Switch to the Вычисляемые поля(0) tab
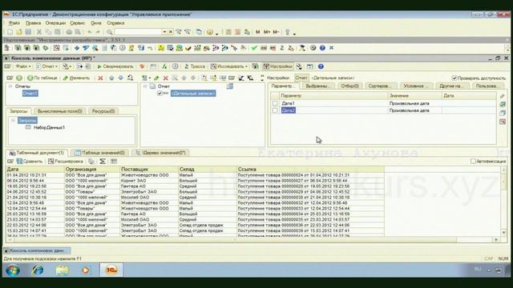Screen dimensions: 513x288 [59, 111]
